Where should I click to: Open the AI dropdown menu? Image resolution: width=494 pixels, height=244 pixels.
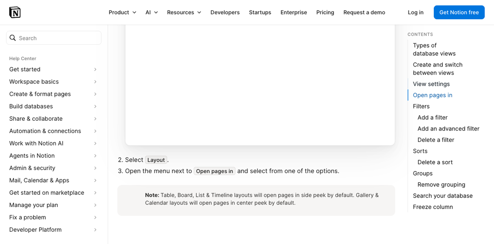152,12
